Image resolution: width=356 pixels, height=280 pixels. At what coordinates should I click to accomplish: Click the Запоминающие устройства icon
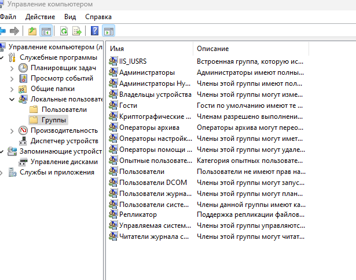[x=12, y=151]
